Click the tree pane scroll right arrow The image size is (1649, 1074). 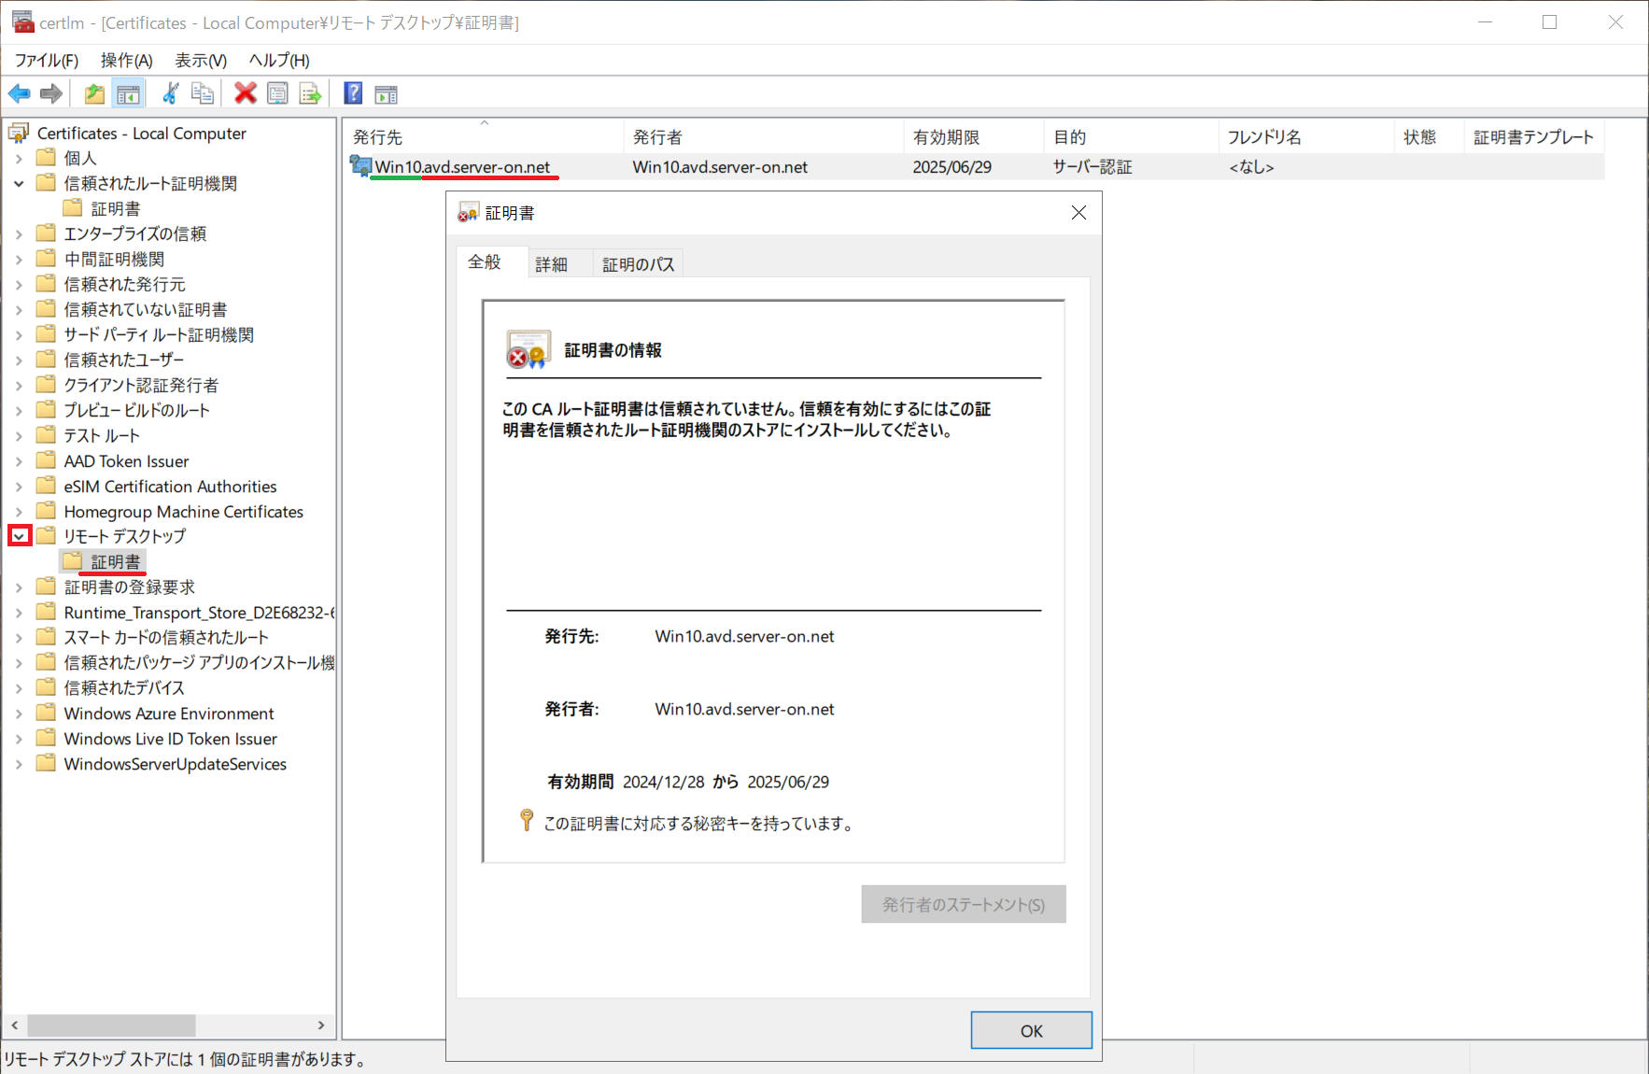coord(321,1025)
